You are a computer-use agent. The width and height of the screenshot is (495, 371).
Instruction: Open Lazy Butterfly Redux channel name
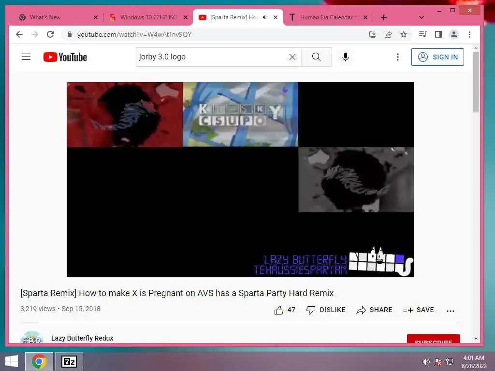(x=82, y=338)
